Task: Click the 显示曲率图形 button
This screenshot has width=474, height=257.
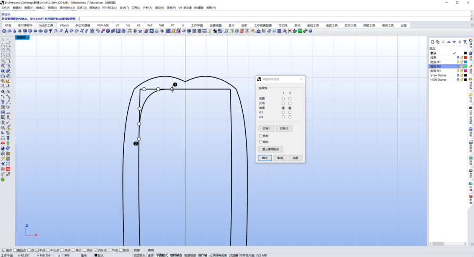Action: pos(270,149)
